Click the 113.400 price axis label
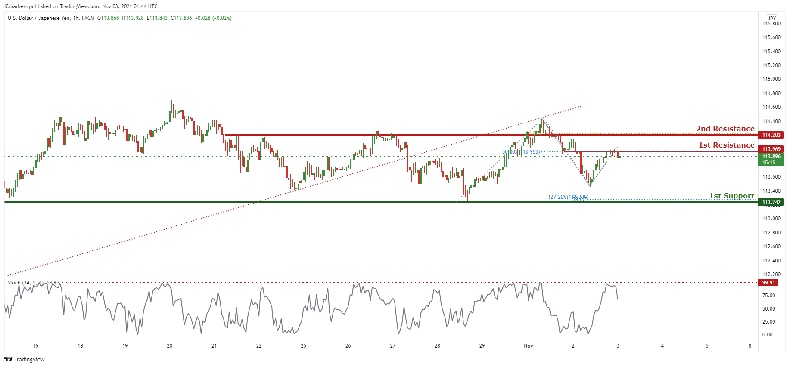 pyautogui.click(x=771, y=191)
